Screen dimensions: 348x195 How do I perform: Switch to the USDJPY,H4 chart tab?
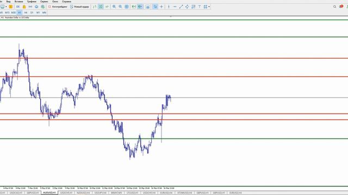(x=100, y=193)
